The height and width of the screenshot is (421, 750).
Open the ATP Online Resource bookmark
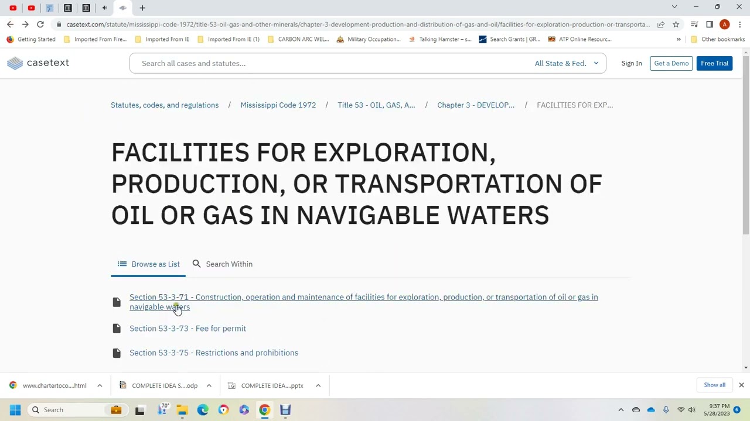(x=579, y=39)
